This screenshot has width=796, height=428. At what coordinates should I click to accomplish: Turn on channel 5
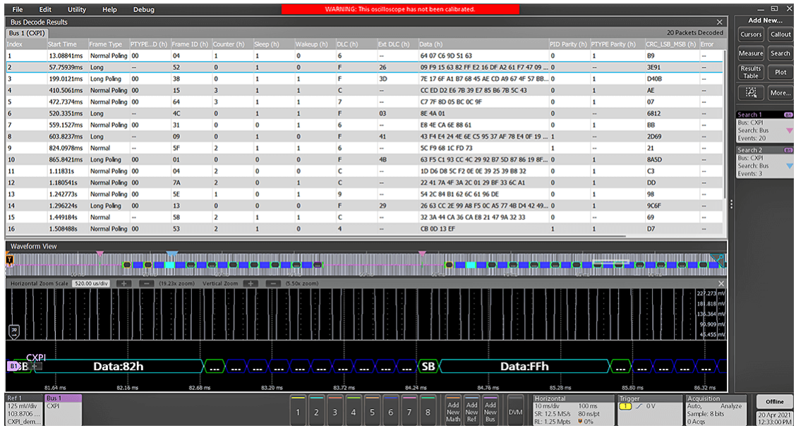pos(372,410)
